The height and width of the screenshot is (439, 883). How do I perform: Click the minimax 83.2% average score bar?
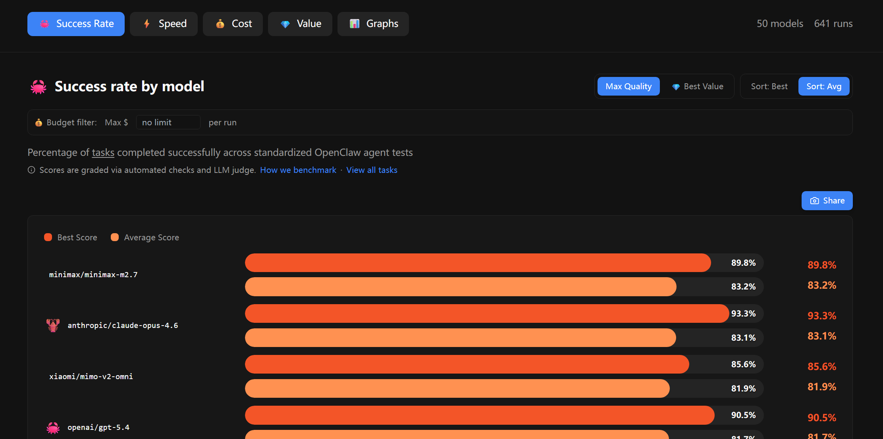pos(461,287)
